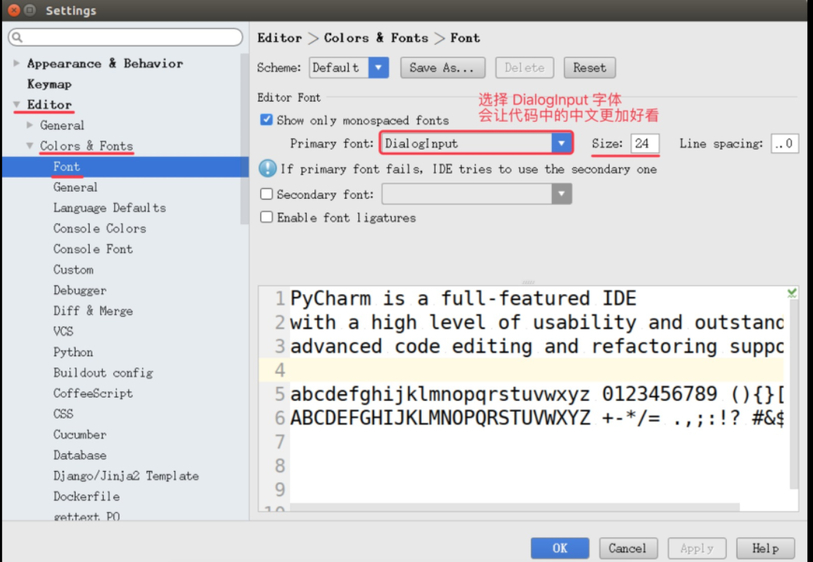Click the Cancel button
This screenshot has width=813, height=562.
pyautogui.click(x=628, y=548)
